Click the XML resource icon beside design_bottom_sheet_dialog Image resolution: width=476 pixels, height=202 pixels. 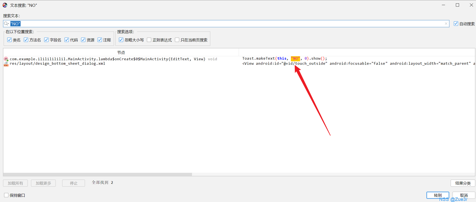6,64
